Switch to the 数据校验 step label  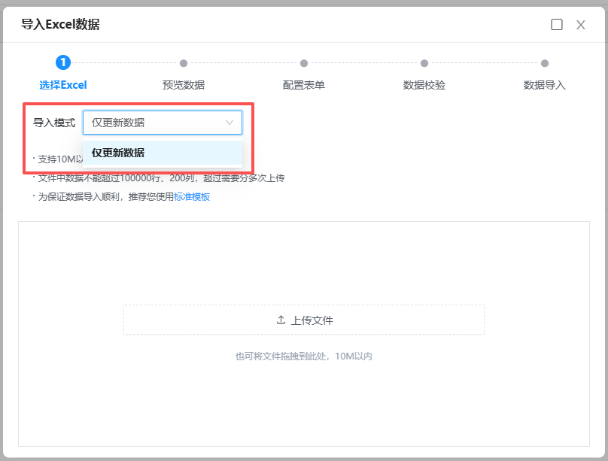424,85
